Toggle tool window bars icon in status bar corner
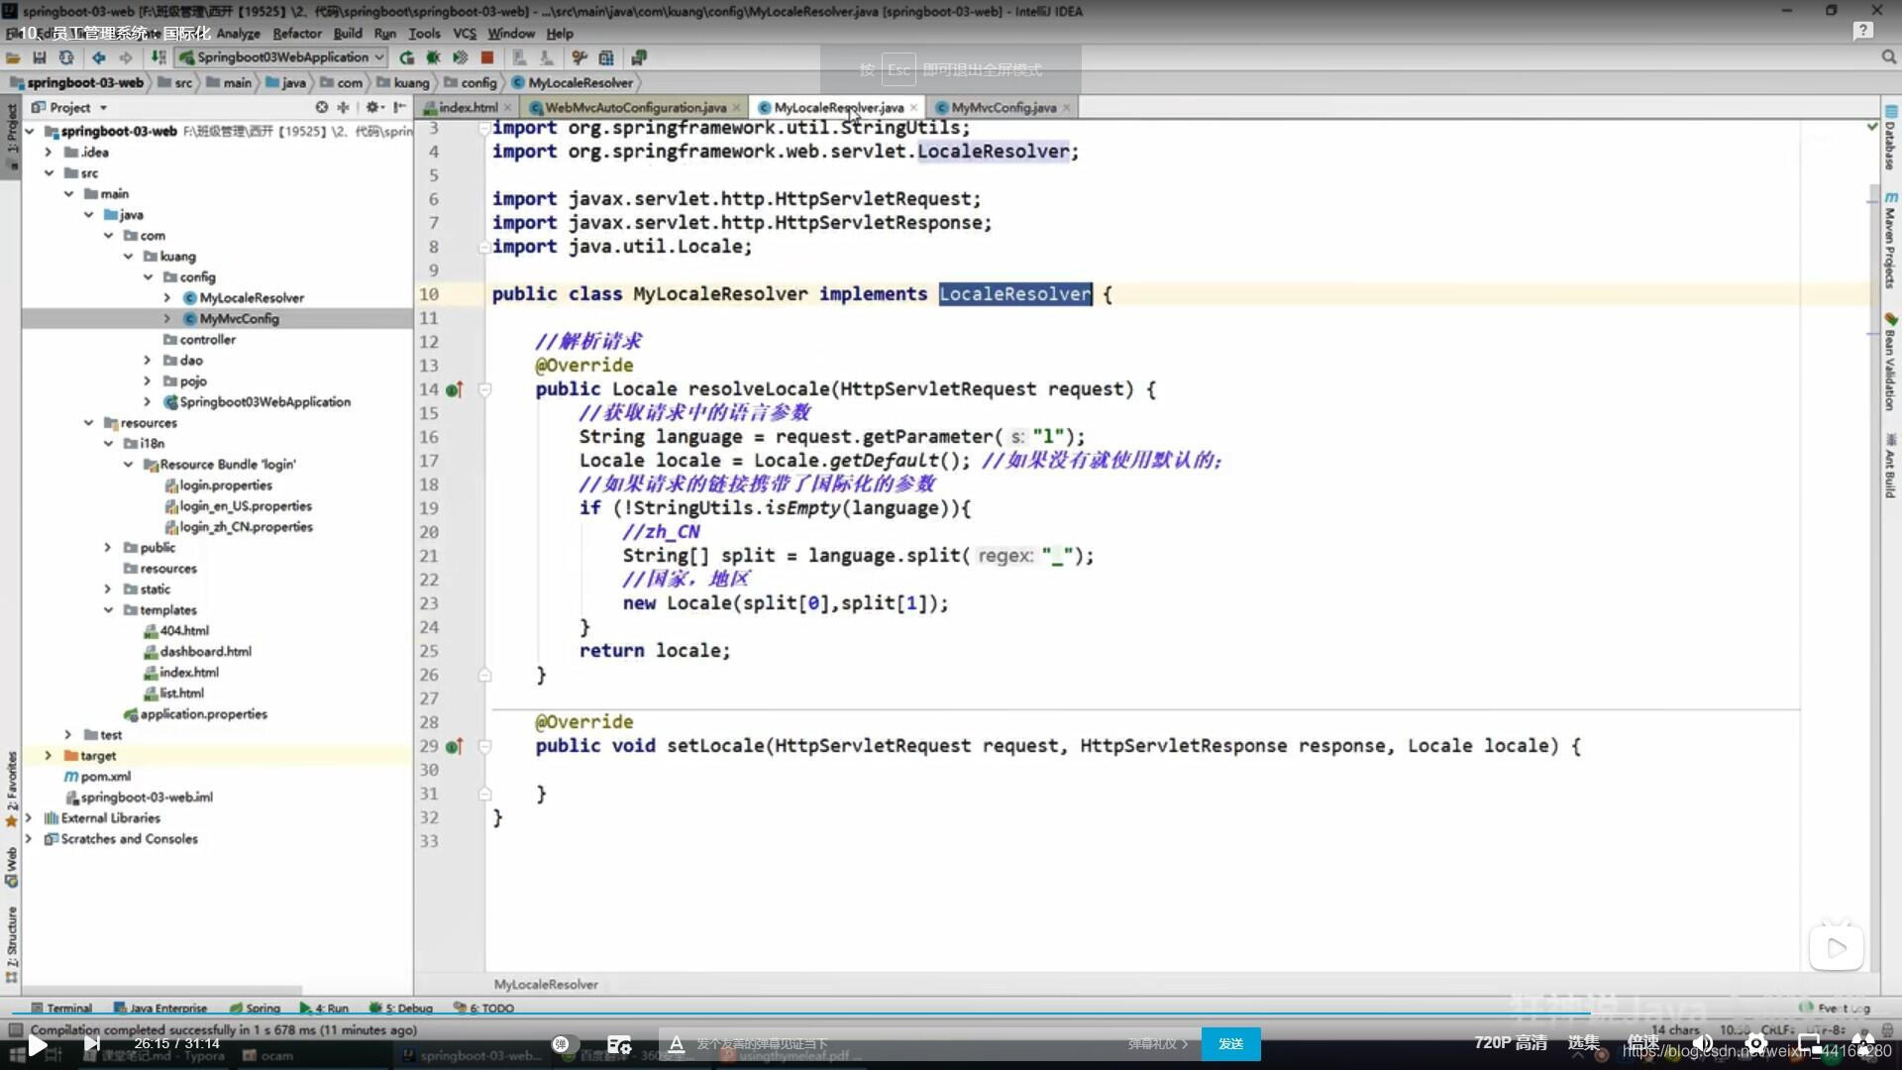Image resolution: width=1902 pixels, height=1070 pixels. (x=15, y=1030)
